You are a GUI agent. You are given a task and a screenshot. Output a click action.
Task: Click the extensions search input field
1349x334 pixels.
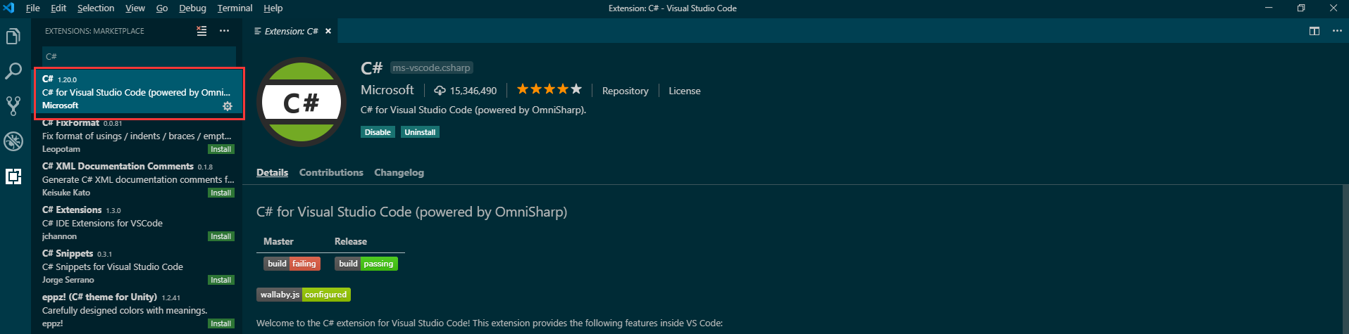pos(139,56)
